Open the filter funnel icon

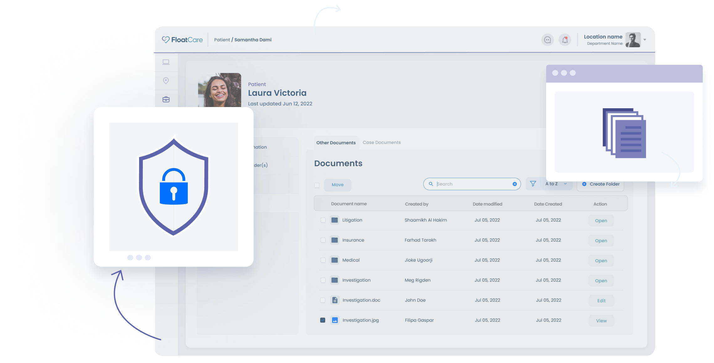tap(533, 184)
